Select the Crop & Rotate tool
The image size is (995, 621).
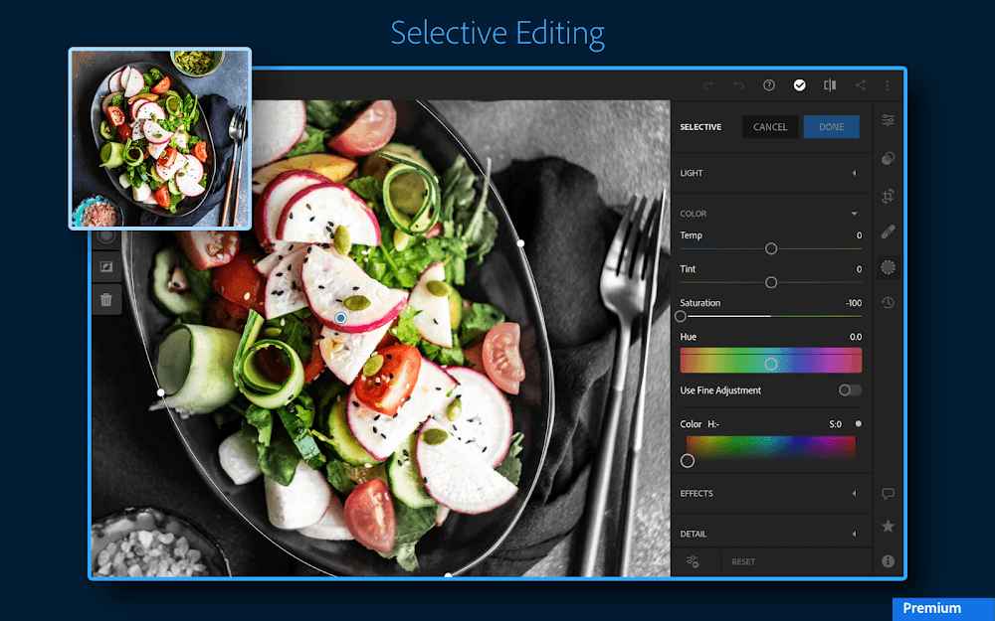(x=888, y=197)
